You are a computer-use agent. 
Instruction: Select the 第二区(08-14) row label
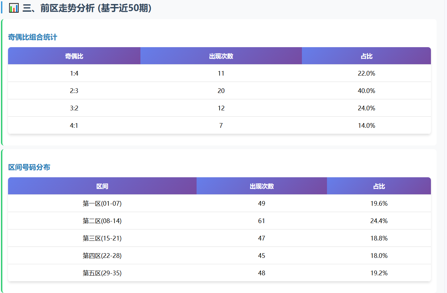pyautogui.click(x=102, y=221)
